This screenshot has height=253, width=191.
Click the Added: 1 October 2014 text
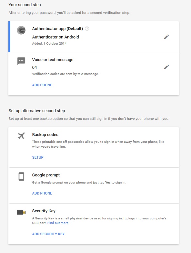tap(49, 43)
